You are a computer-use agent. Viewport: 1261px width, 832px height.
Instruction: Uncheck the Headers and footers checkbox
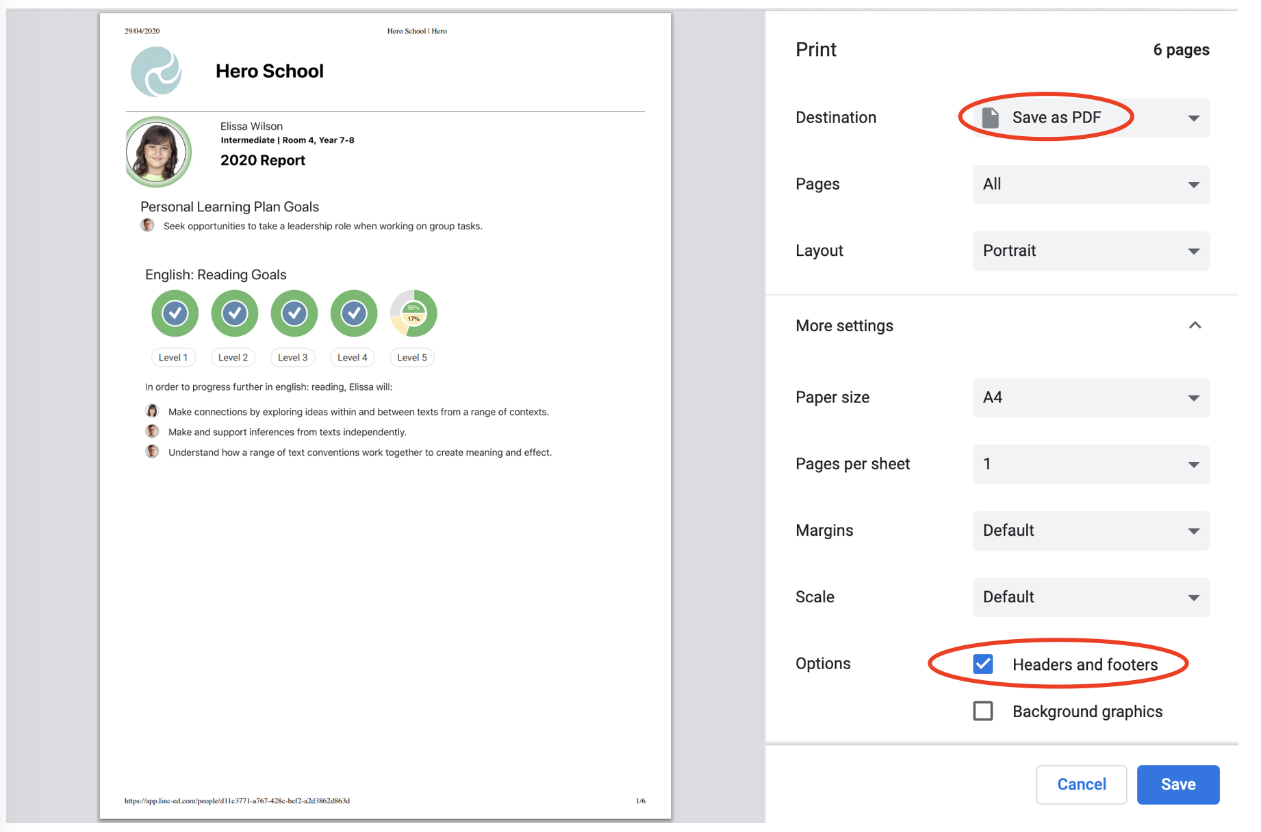coord(983,664)
